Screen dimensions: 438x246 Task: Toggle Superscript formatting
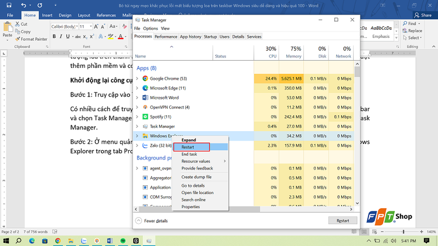point(92,37)
